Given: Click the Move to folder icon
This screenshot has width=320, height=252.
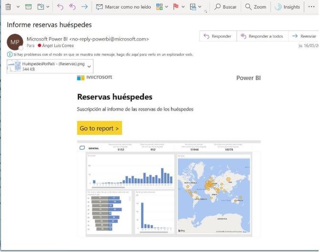Looking at the screenshot, I should pyautogui.click(x=41, y=7).
